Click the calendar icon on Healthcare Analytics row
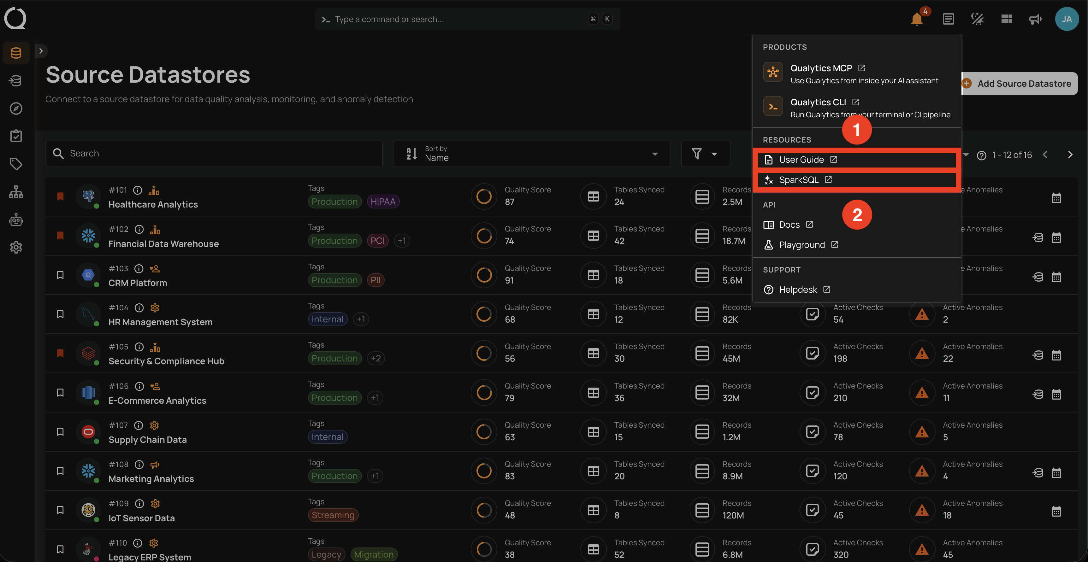 coord(1056,198)
